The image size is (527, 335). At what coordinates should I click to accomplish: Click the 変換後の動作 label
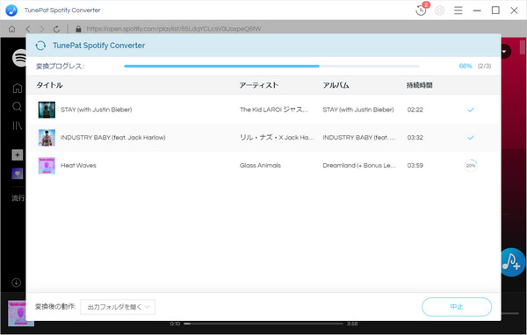[x=55, y=306]
